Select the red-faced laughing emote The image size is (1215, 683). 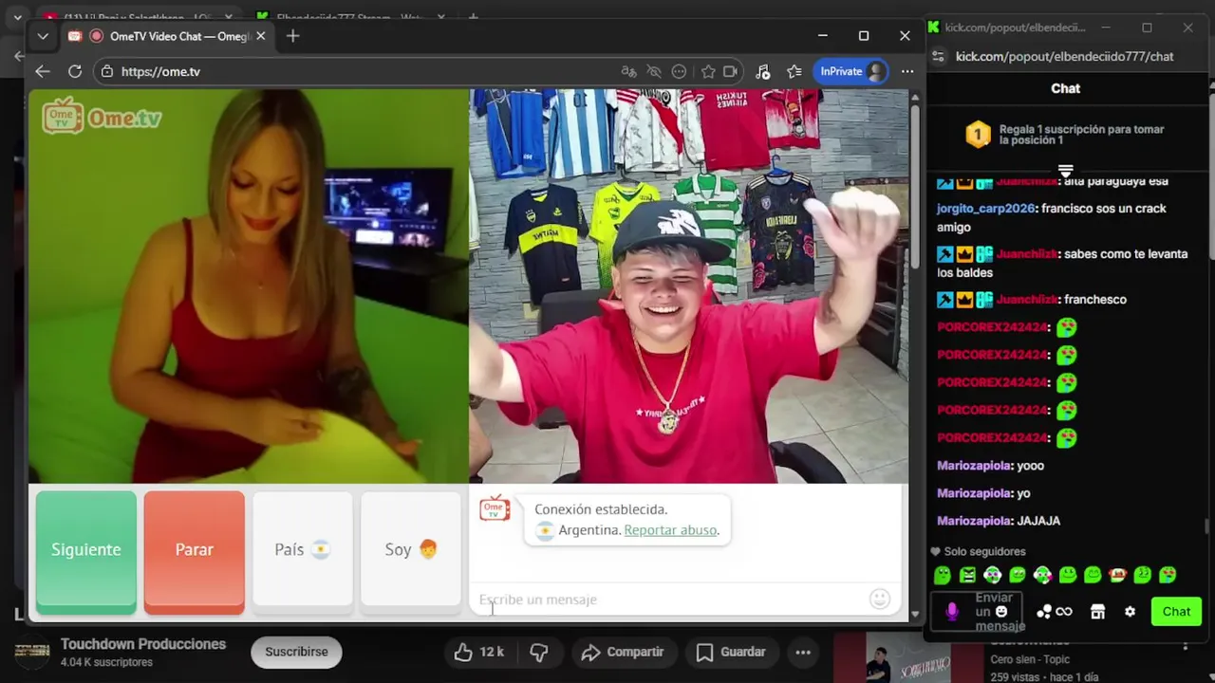click(x=1118, y=575)
